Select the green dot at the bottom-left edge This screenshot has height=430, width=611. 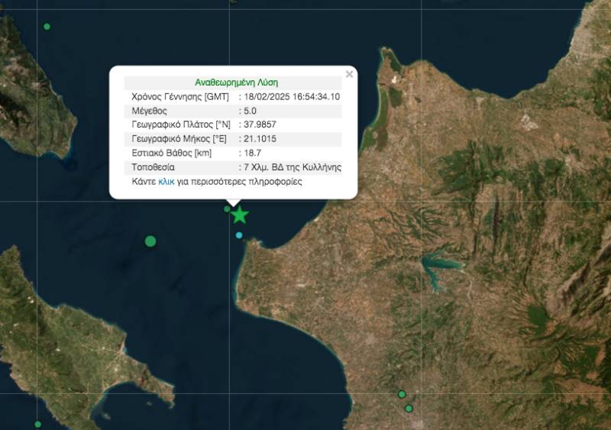pos(37,424)
